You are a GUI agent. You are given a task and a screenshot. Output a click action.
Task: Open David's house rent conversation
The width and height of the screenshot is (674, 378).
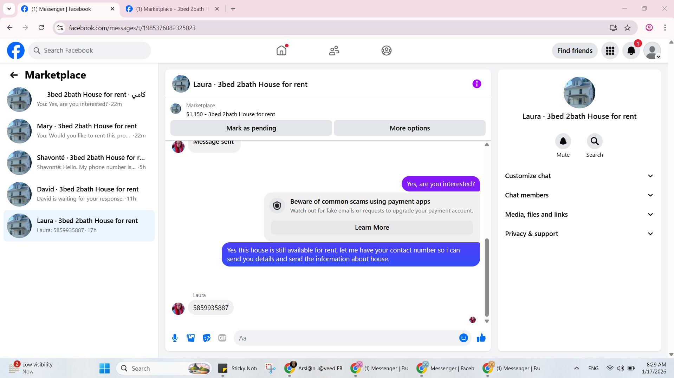coord(79,194)
